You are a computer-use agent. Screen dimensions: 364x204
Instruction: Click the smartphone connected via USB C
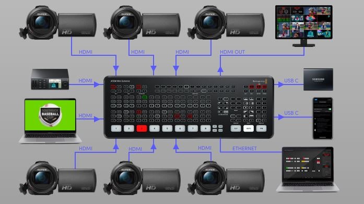[x=322, y=118]
